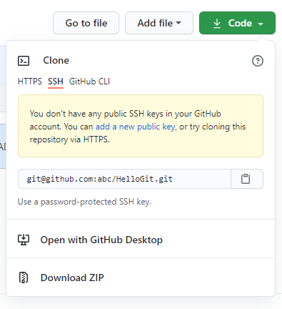Open the clone help question mark icon
Screen dimensions: 282x309
[258, 61]
